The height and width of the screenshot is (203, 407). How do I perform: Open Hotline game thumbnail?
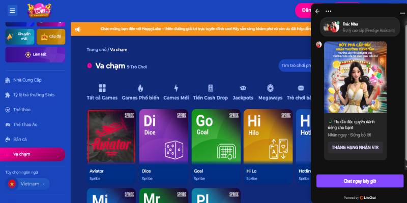point(304,137)
